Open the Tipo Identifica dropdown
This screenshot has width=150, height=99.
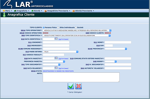pos(77,35)
